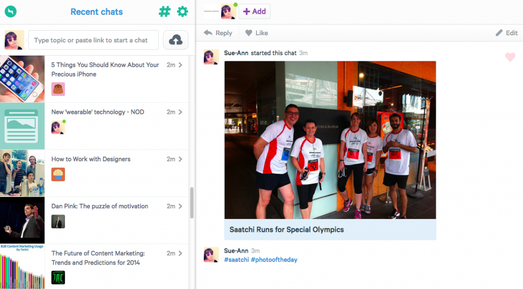This screenshot has height=289, width=523.
Task: Click the pink heart on the chat
Action: tap(510, 57)
